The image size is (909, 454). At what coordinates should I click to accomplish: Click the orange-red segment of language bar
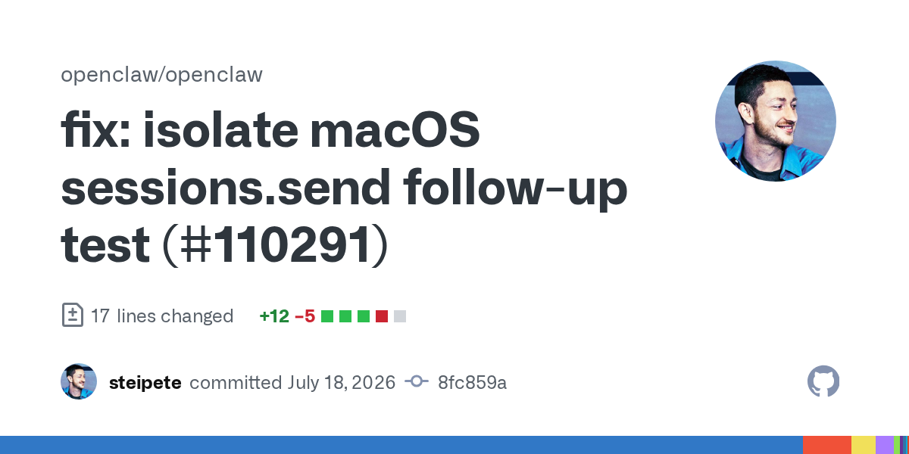point(827,445)
